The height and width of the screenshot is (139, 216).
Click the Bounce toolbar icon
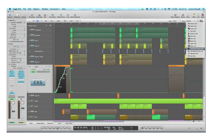point(183,16)
